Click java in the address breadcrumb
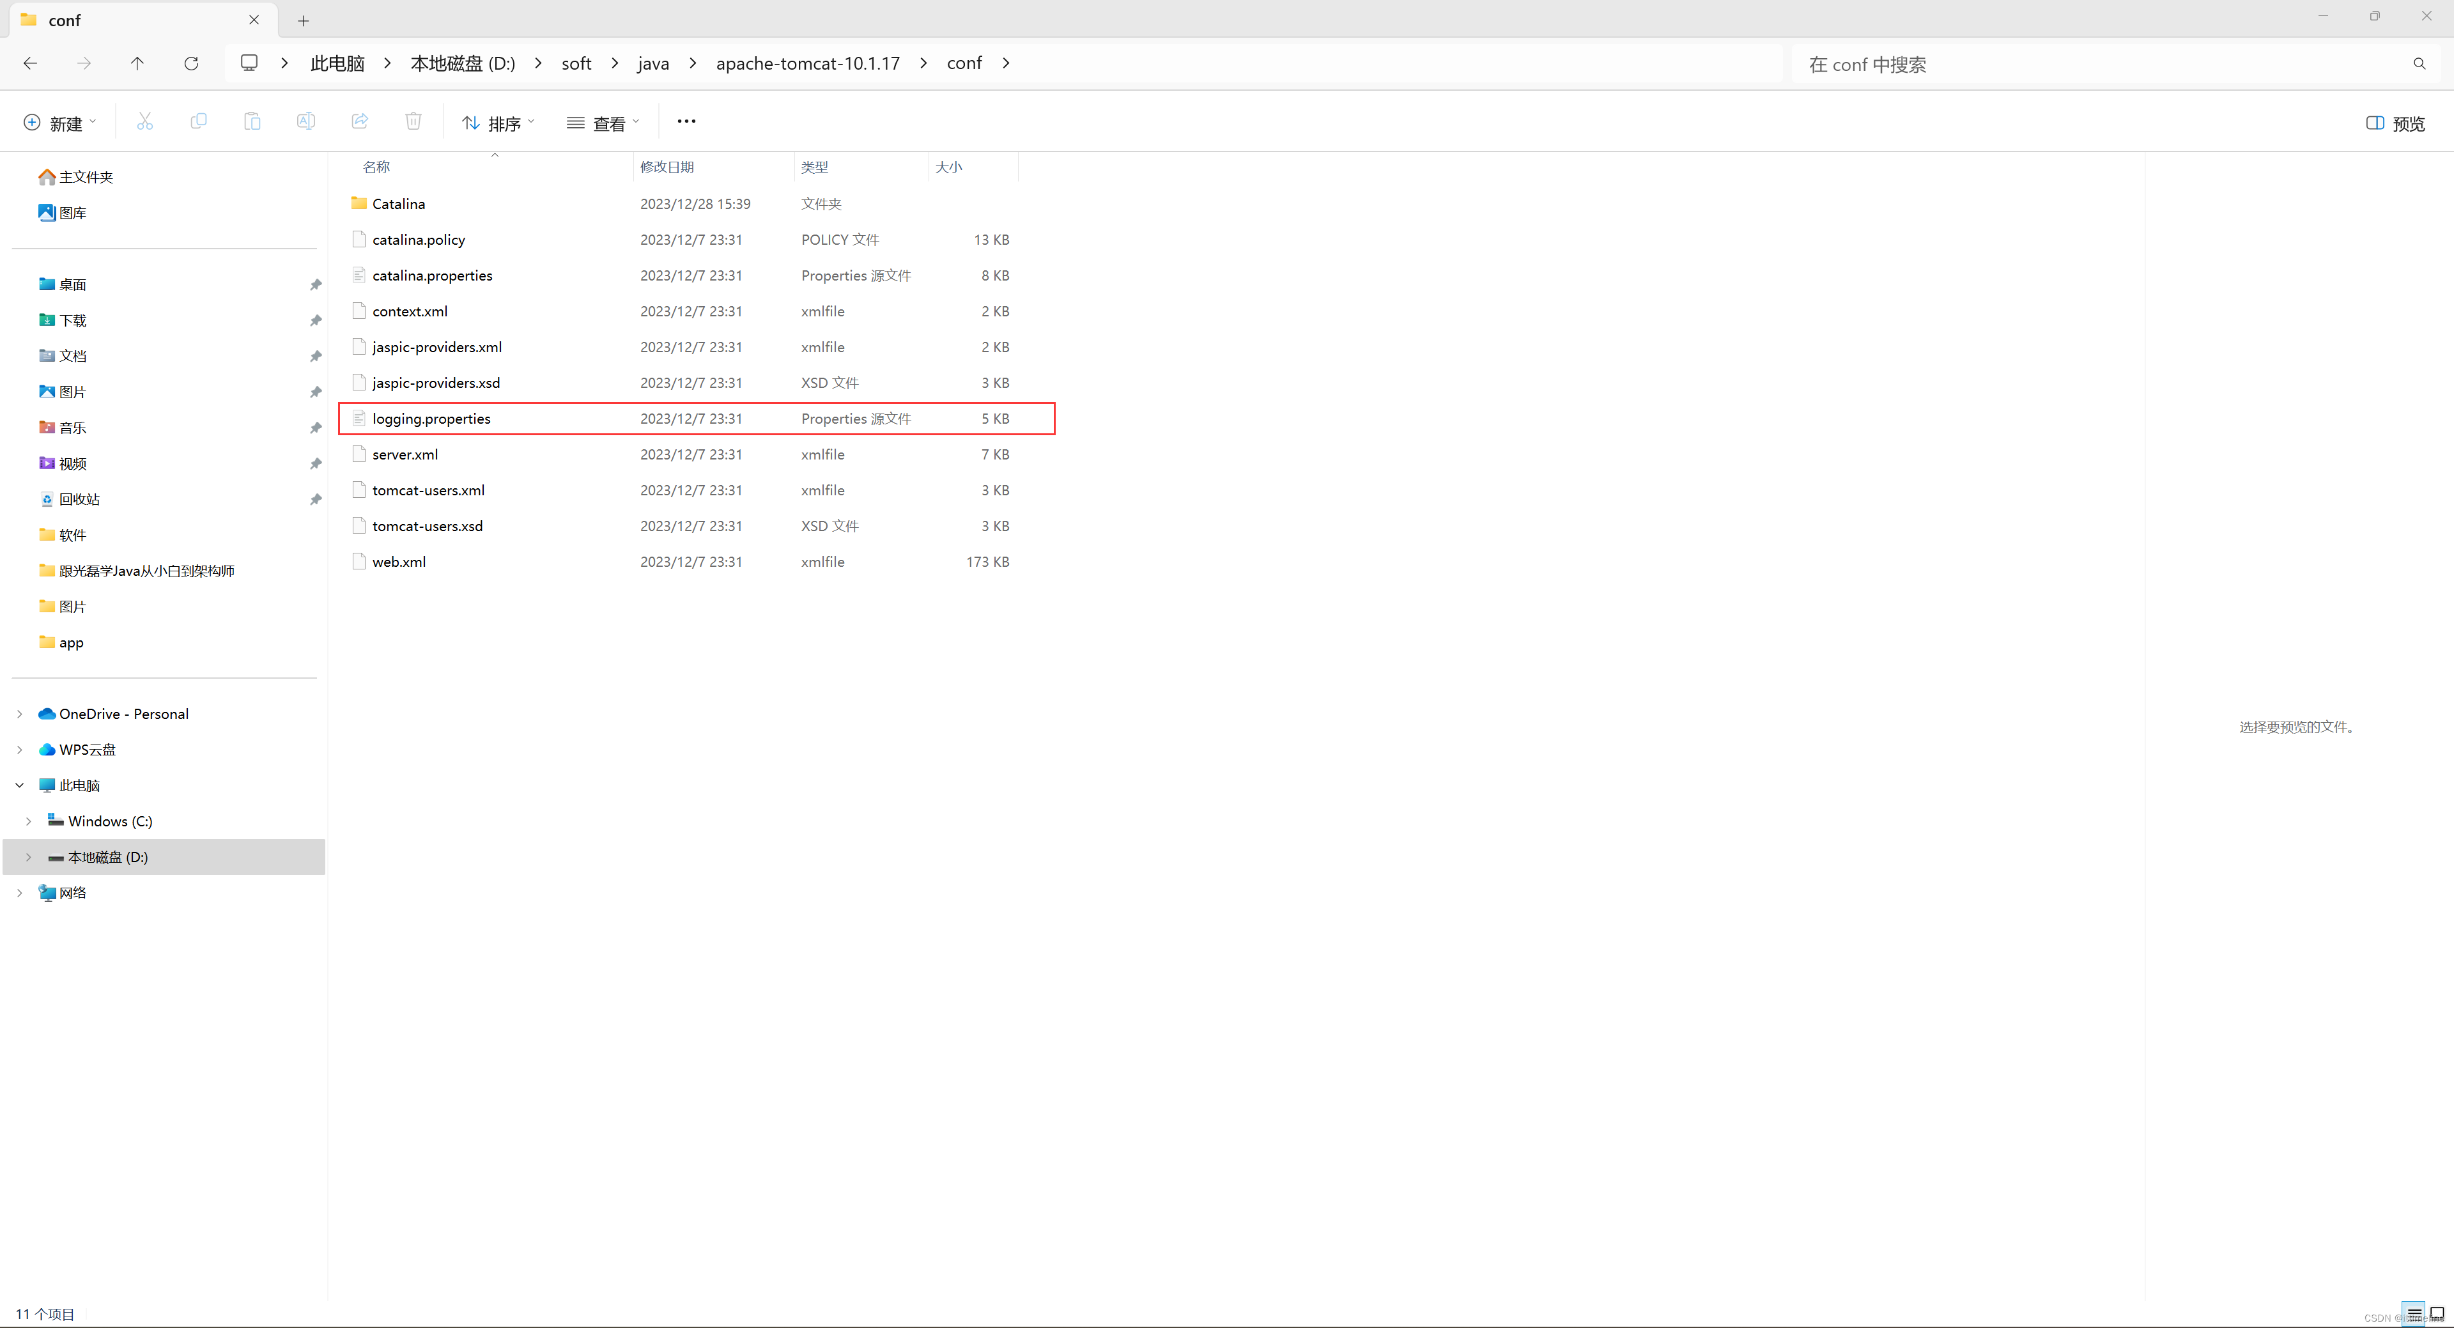Image resolution: width=2454 pixels, height=1328 pixels. pos(654,64)
